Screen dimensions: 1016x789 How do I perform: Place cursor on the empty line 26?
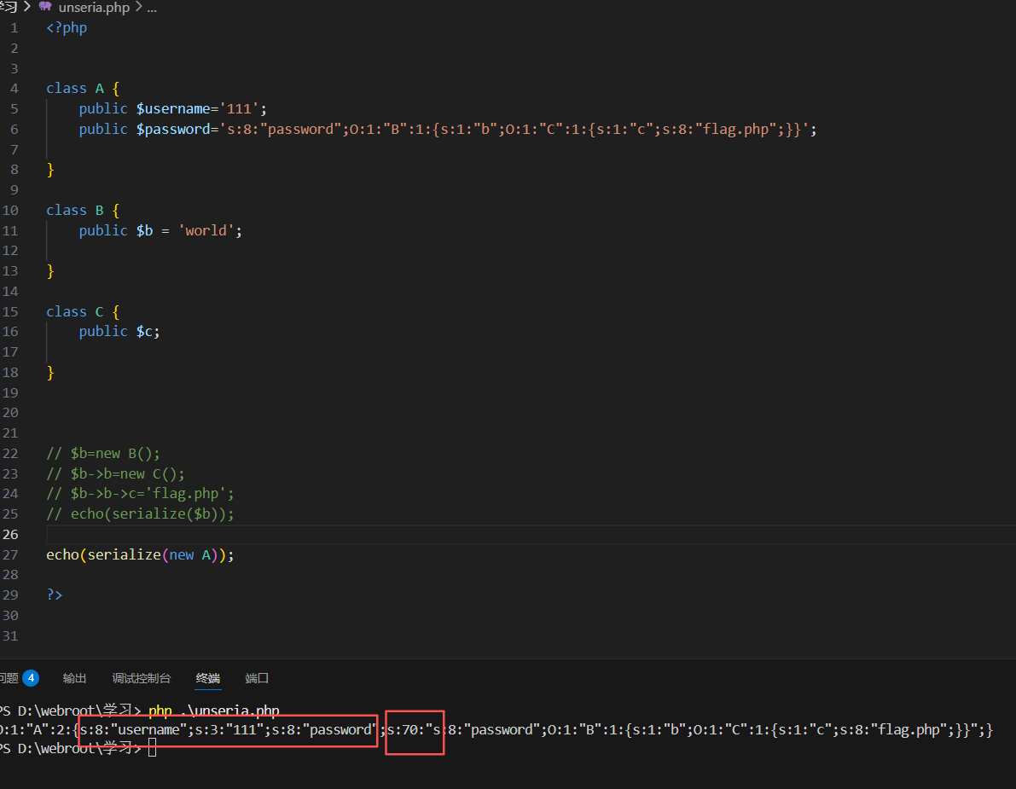pos(530,535)
